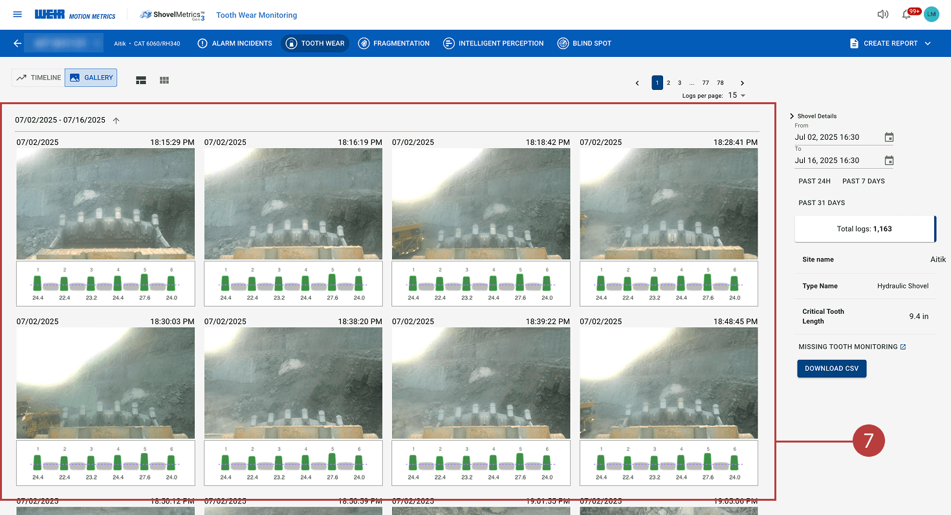The width and height of the screenshot is (951, 515).
Task: Go to page 2
Action: pyautogui.click(x=668, y=83)
